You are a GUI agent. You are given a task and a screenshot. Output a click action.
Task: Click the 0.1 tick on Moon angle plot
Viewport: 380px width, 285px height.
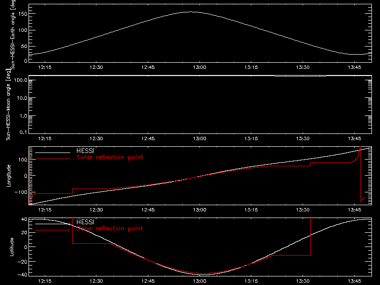tap(23, 132)
